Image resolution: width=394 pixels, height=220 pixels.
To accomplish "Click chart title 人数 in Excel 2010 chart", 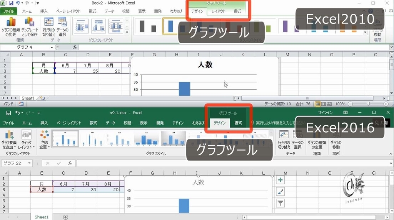I will click(205, 65).
